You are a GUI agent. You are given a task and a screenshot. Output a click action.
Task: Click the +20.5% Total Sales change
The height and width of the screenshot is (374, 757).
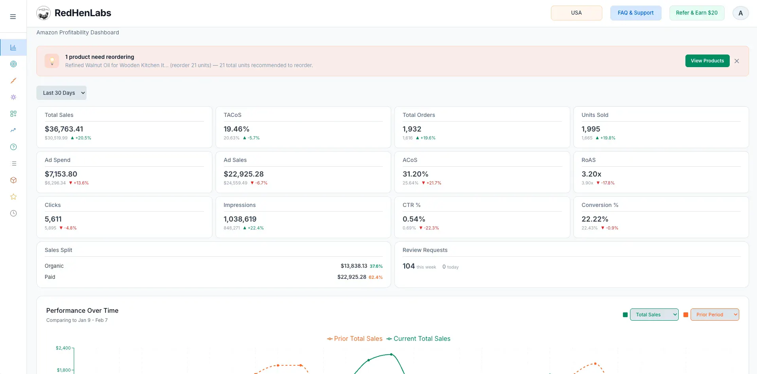[x=81, y=138]
